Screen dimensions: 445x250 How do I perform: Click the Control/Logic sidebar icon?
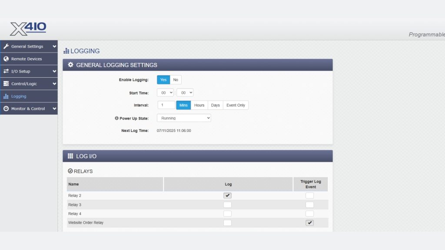[6, 84]
